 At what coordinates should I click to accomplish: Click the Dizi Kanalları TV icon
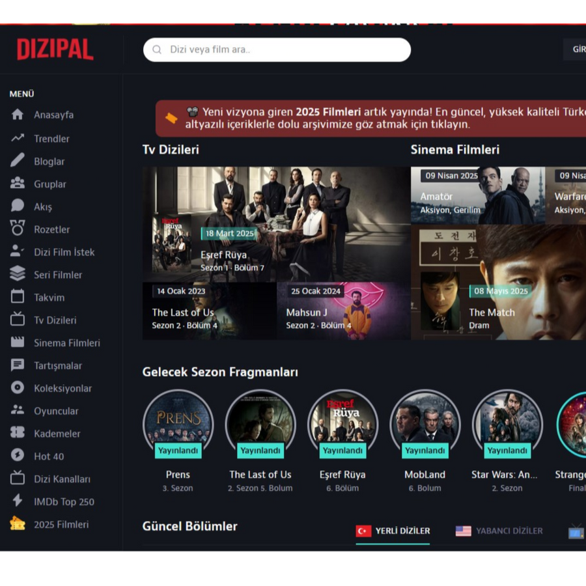coord(17,478)
